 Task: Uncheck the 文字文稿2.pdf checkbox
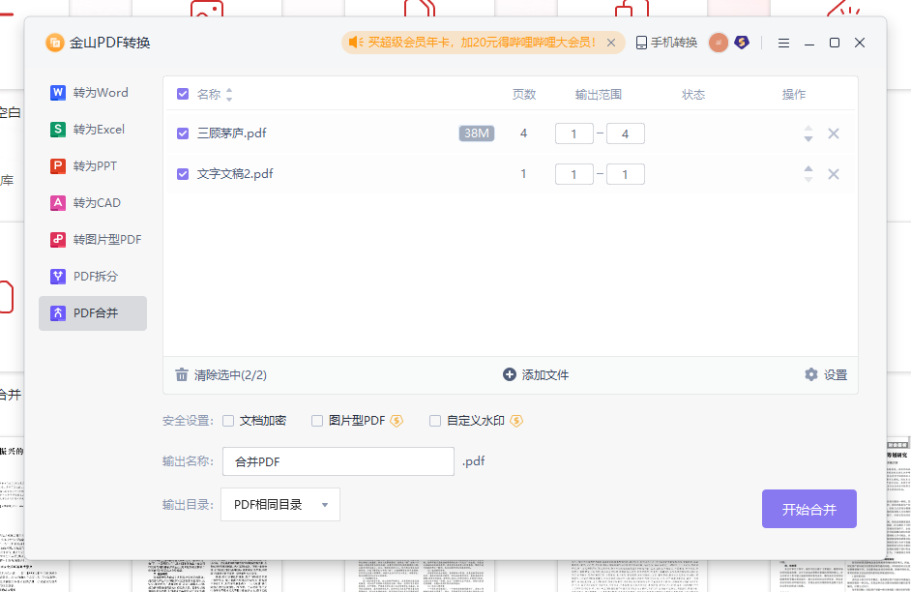point(183,174)
